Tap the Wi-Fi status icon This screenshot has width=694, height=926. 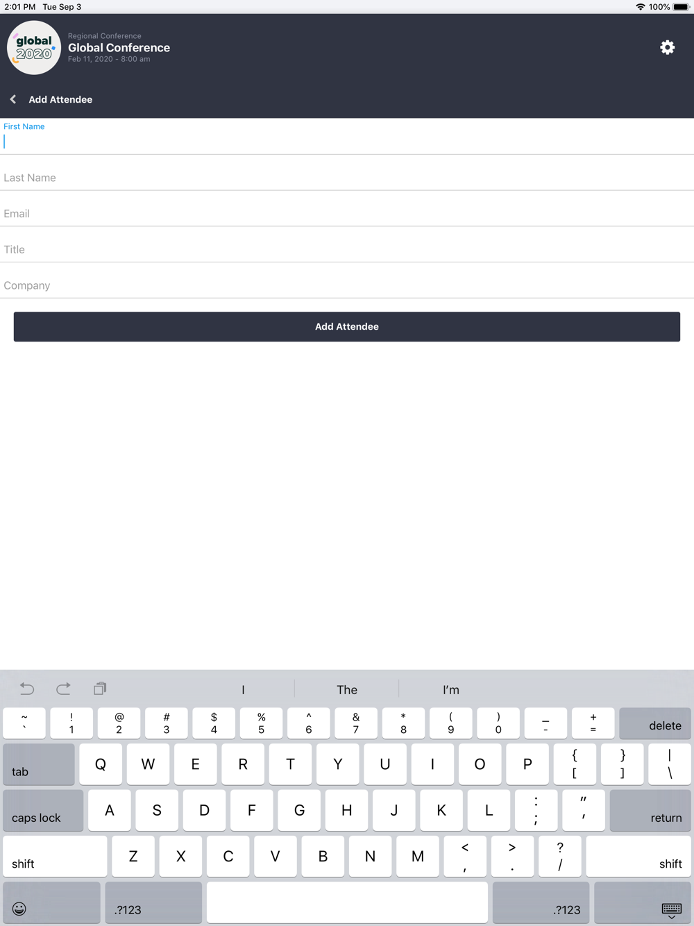pos(640,7)
